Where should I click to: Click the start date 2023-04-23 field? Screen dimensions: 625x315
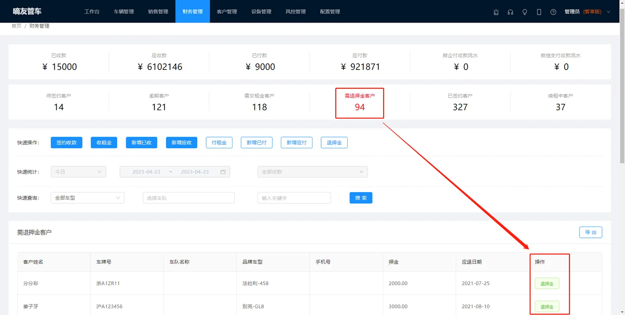point(146,172)
